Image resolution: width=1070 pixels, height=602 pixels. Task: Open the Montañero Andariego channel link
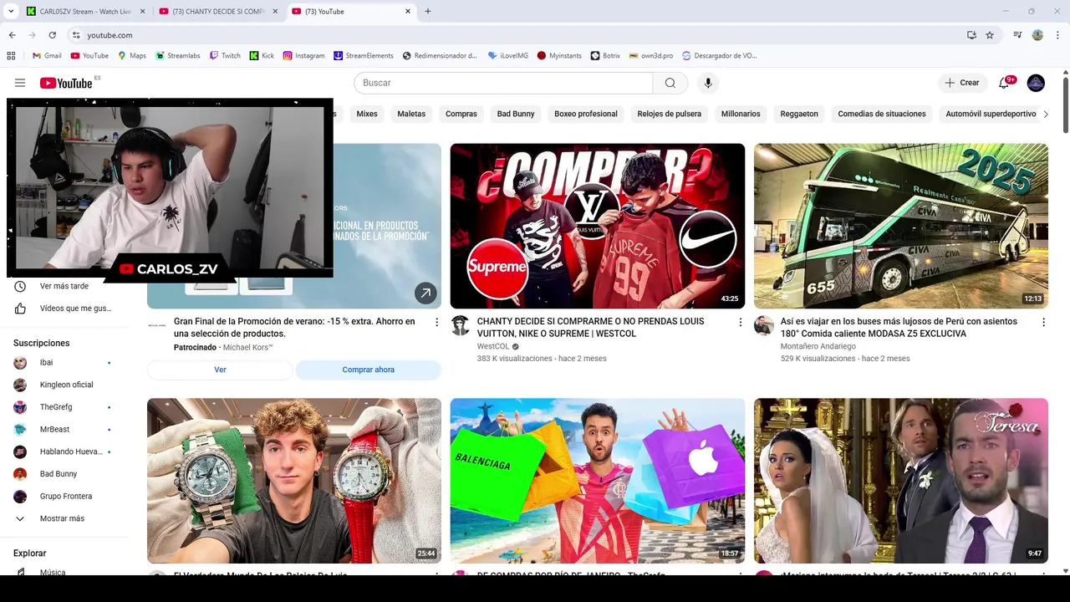click(818, 346)
